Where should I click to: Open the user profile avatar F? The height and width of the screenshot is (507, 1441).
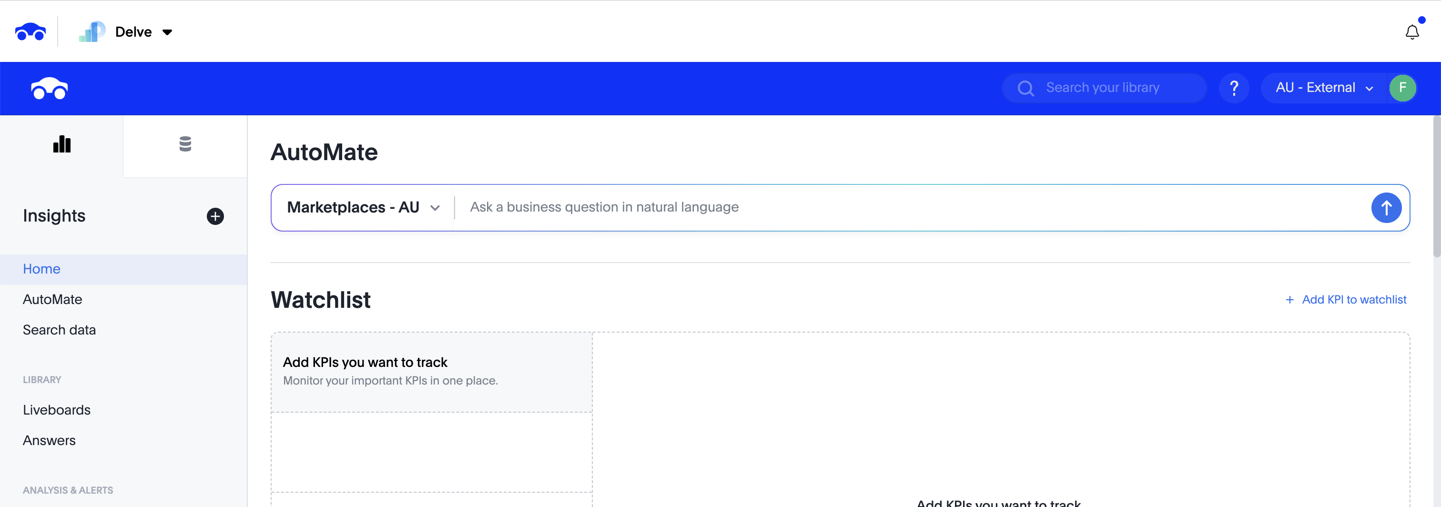(x=1402, y=88)
